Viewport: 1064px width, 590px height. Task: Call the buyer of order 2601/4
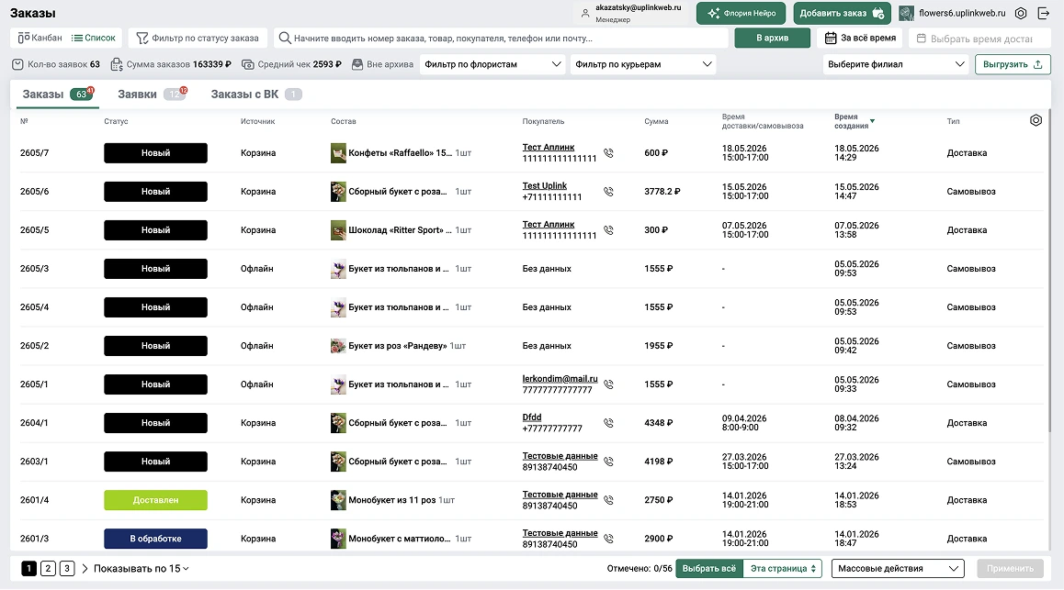coord(608,500)
